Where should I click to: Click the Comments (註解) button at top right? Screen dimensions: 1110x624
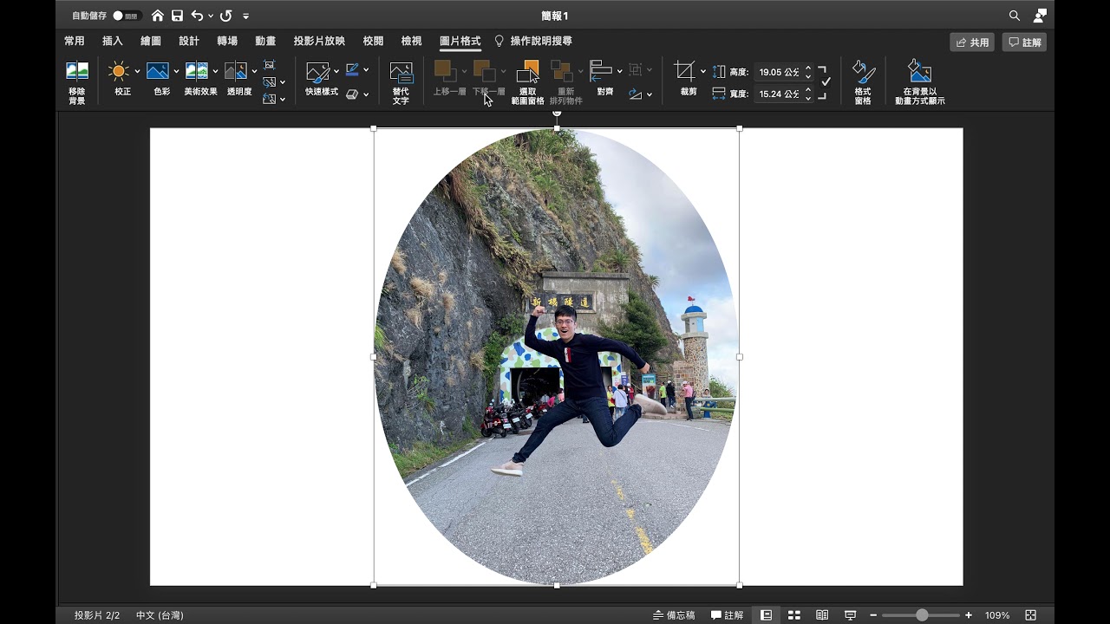coord(1024,42)
